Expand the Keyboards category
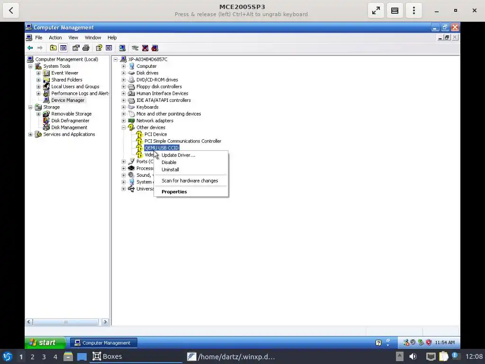This screenshot has height=364, width=485. click(x=124, y=107)
